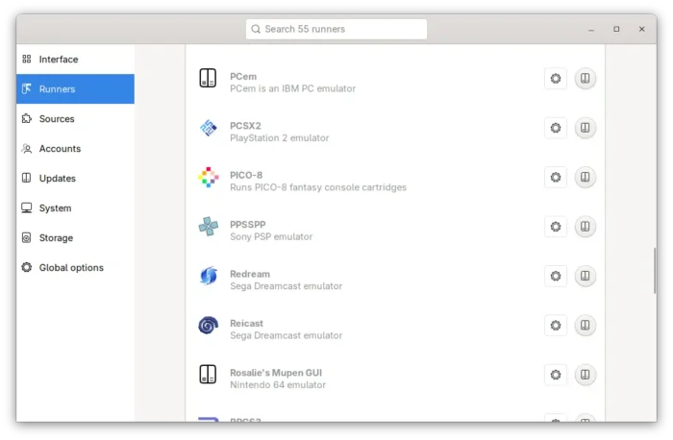Open configuration gear for PCem
This screenshot has width=673, height=440.
[556, 79]
